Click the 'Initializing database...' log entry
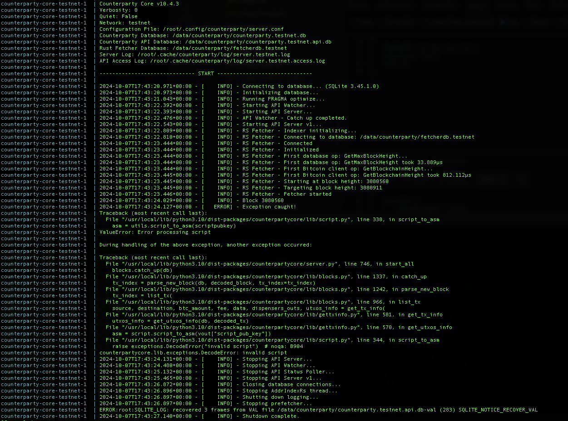 click(209, 92)
